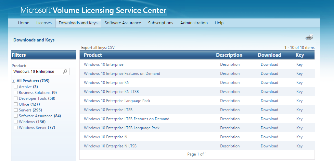This screenshot has width=334, height=161.
Task: Open Windows 10 Enterprise LTSB product
Action: point(108,110)
